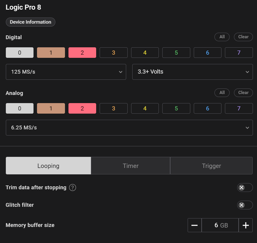Enable analog channel 5
The width and height of the screenshot is (257, 243).
pos(176,108)
